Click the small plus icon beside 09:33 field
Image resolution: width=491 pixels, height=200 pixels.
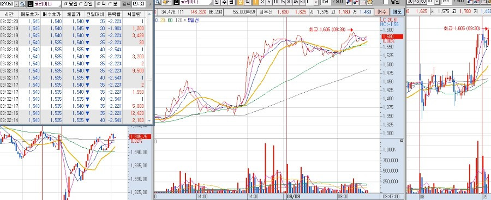click(149, 4)
